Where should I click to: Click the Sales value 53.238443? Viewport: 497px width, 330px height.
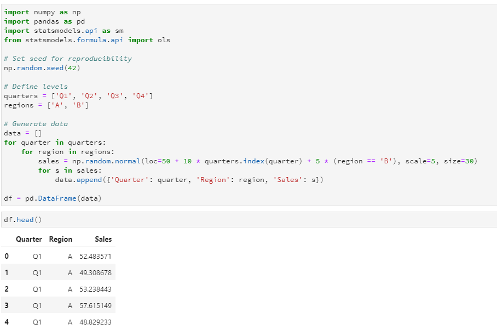(95, 289)
